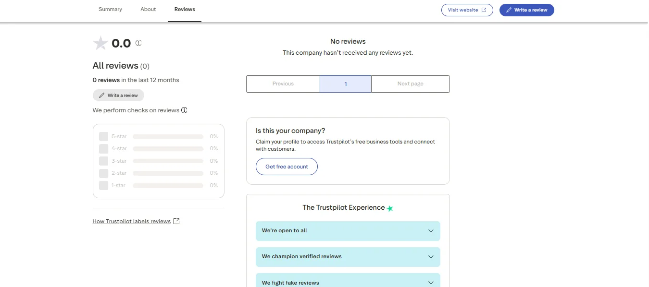
Task: Check the 1-star filter checkbox
Action: tap(103, 185)
